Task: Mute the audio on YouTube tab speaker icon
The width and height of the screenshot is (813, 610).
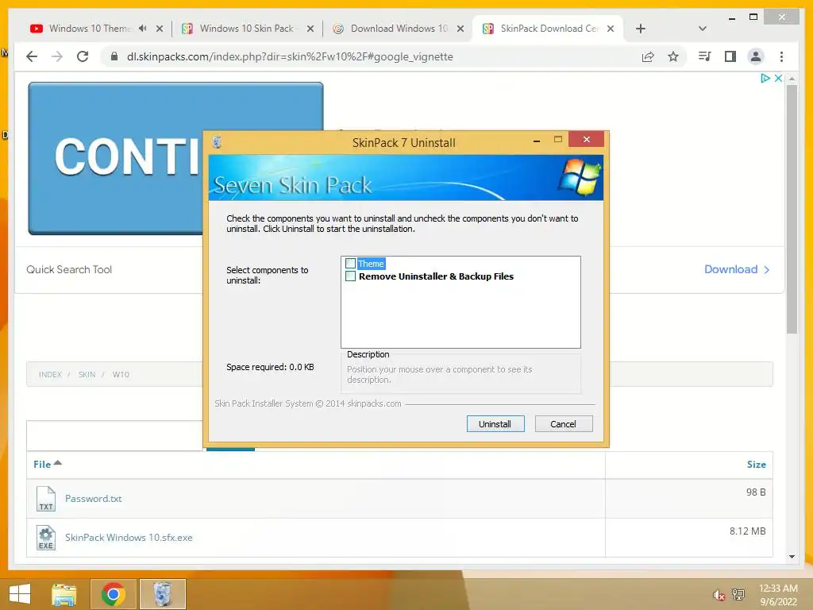Action: coord(143,29)
